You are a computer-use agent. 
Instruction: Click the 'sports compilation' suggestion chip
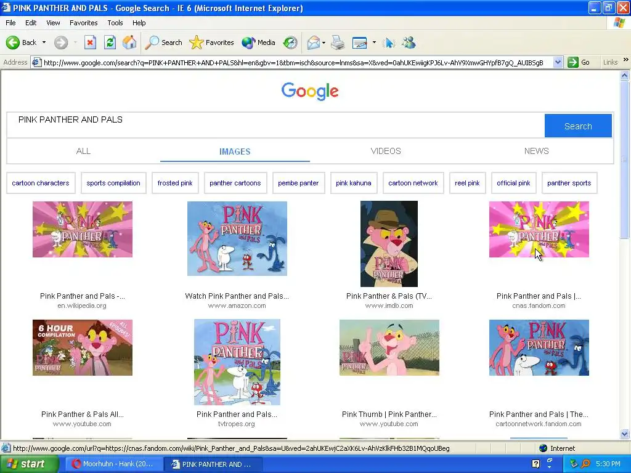(113, 183)
